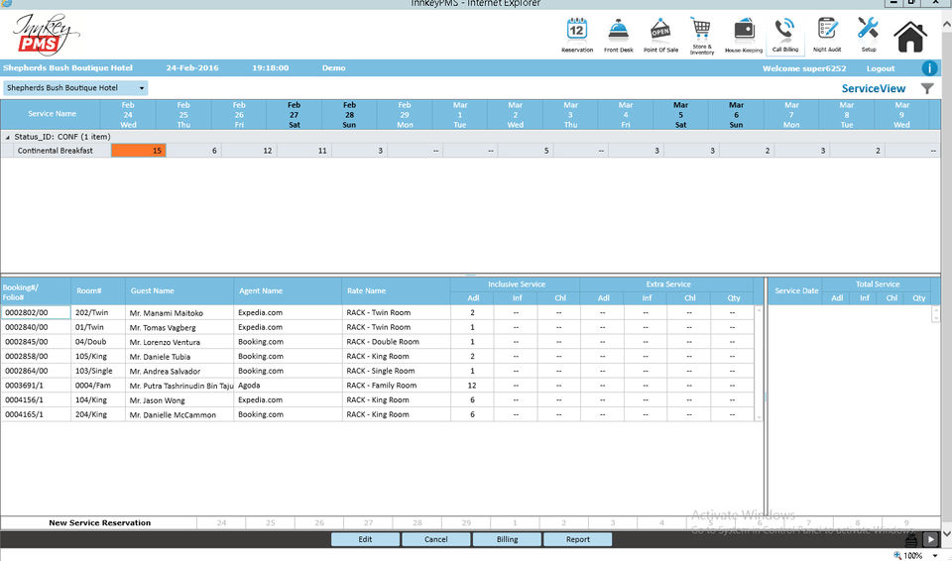The height and width of the screenshot is (561, 952).
Task: Select the Mar 5 Sat column header
Action: 680,115
